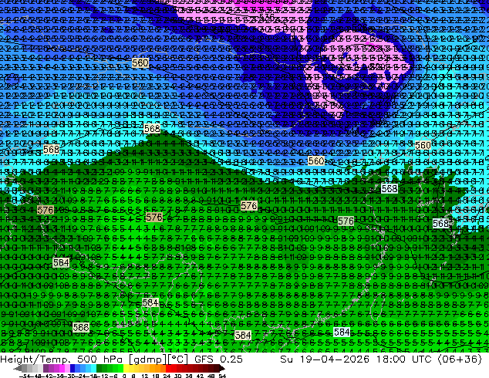Screen dimensions: 489x378
Task: Click the "18:00 UTC" time text
Action: click(403, 359)
